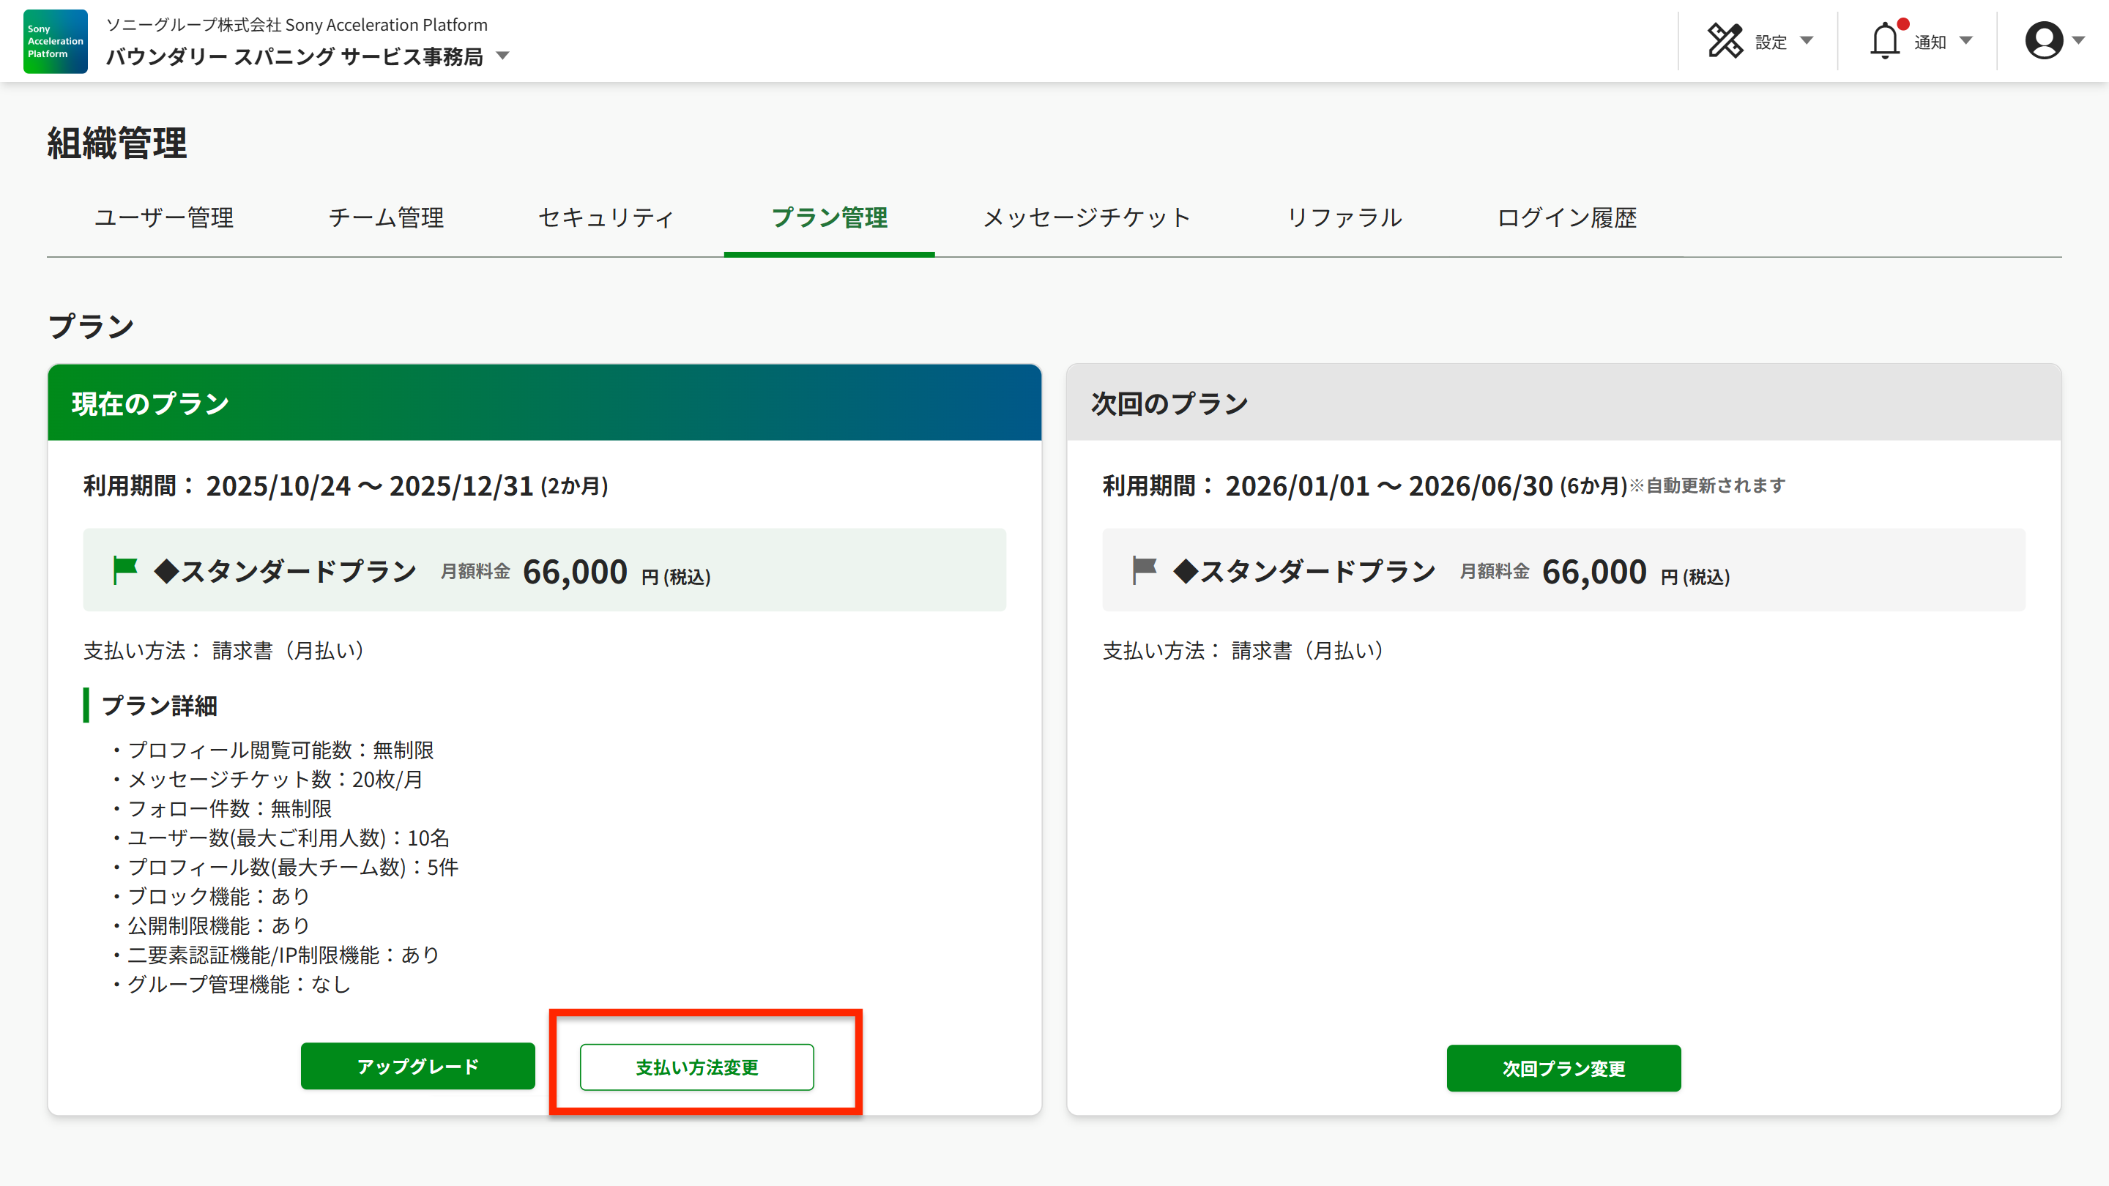Select the メッセージチケット tab

click(x=1087, y=217)
